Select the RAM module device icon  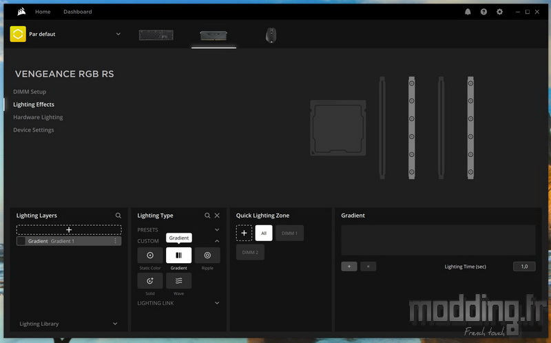point(214,36)
